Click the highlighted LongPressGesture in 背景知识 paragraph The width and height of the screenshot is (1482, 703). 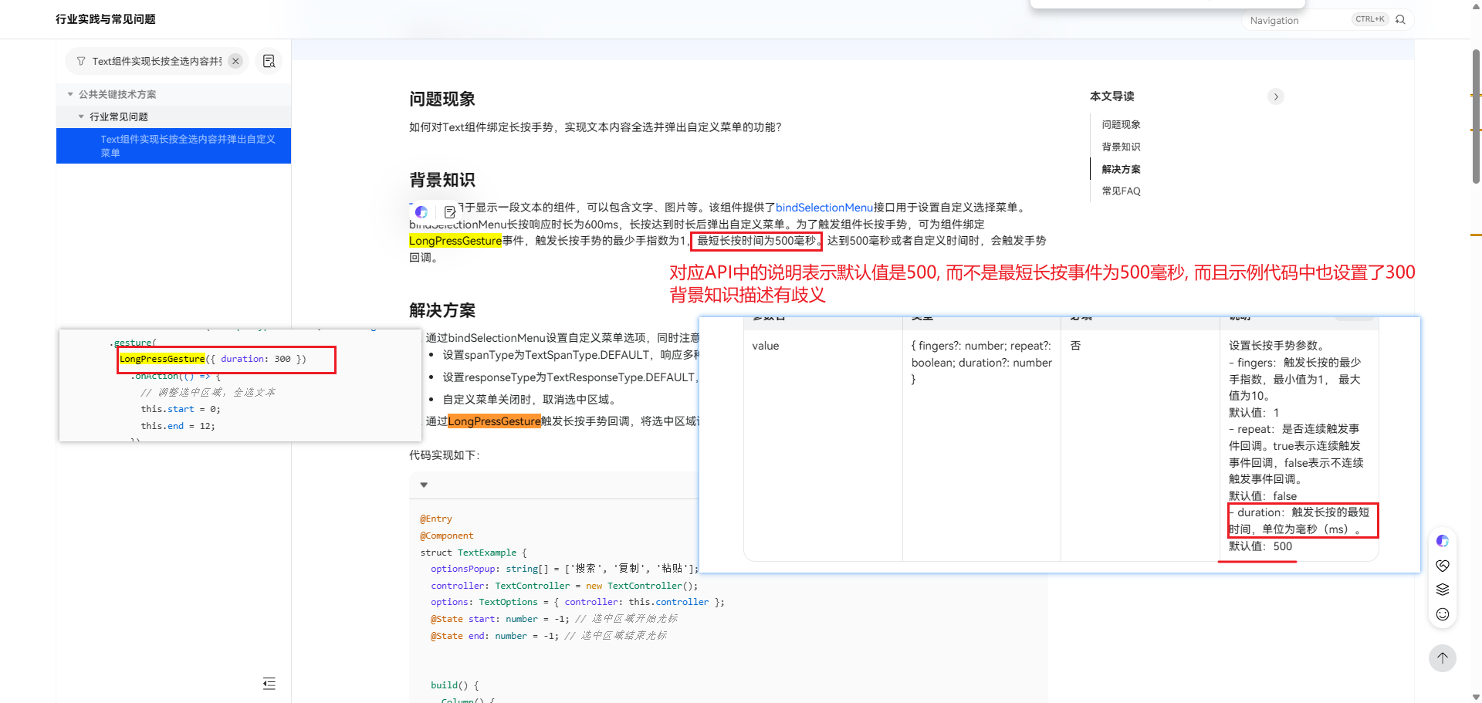coord(455,241)
